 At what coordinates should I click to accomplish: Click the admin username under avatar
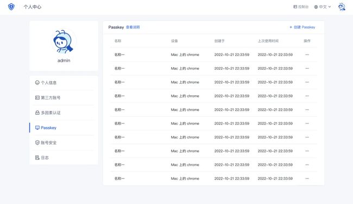(x=64, y=61)
